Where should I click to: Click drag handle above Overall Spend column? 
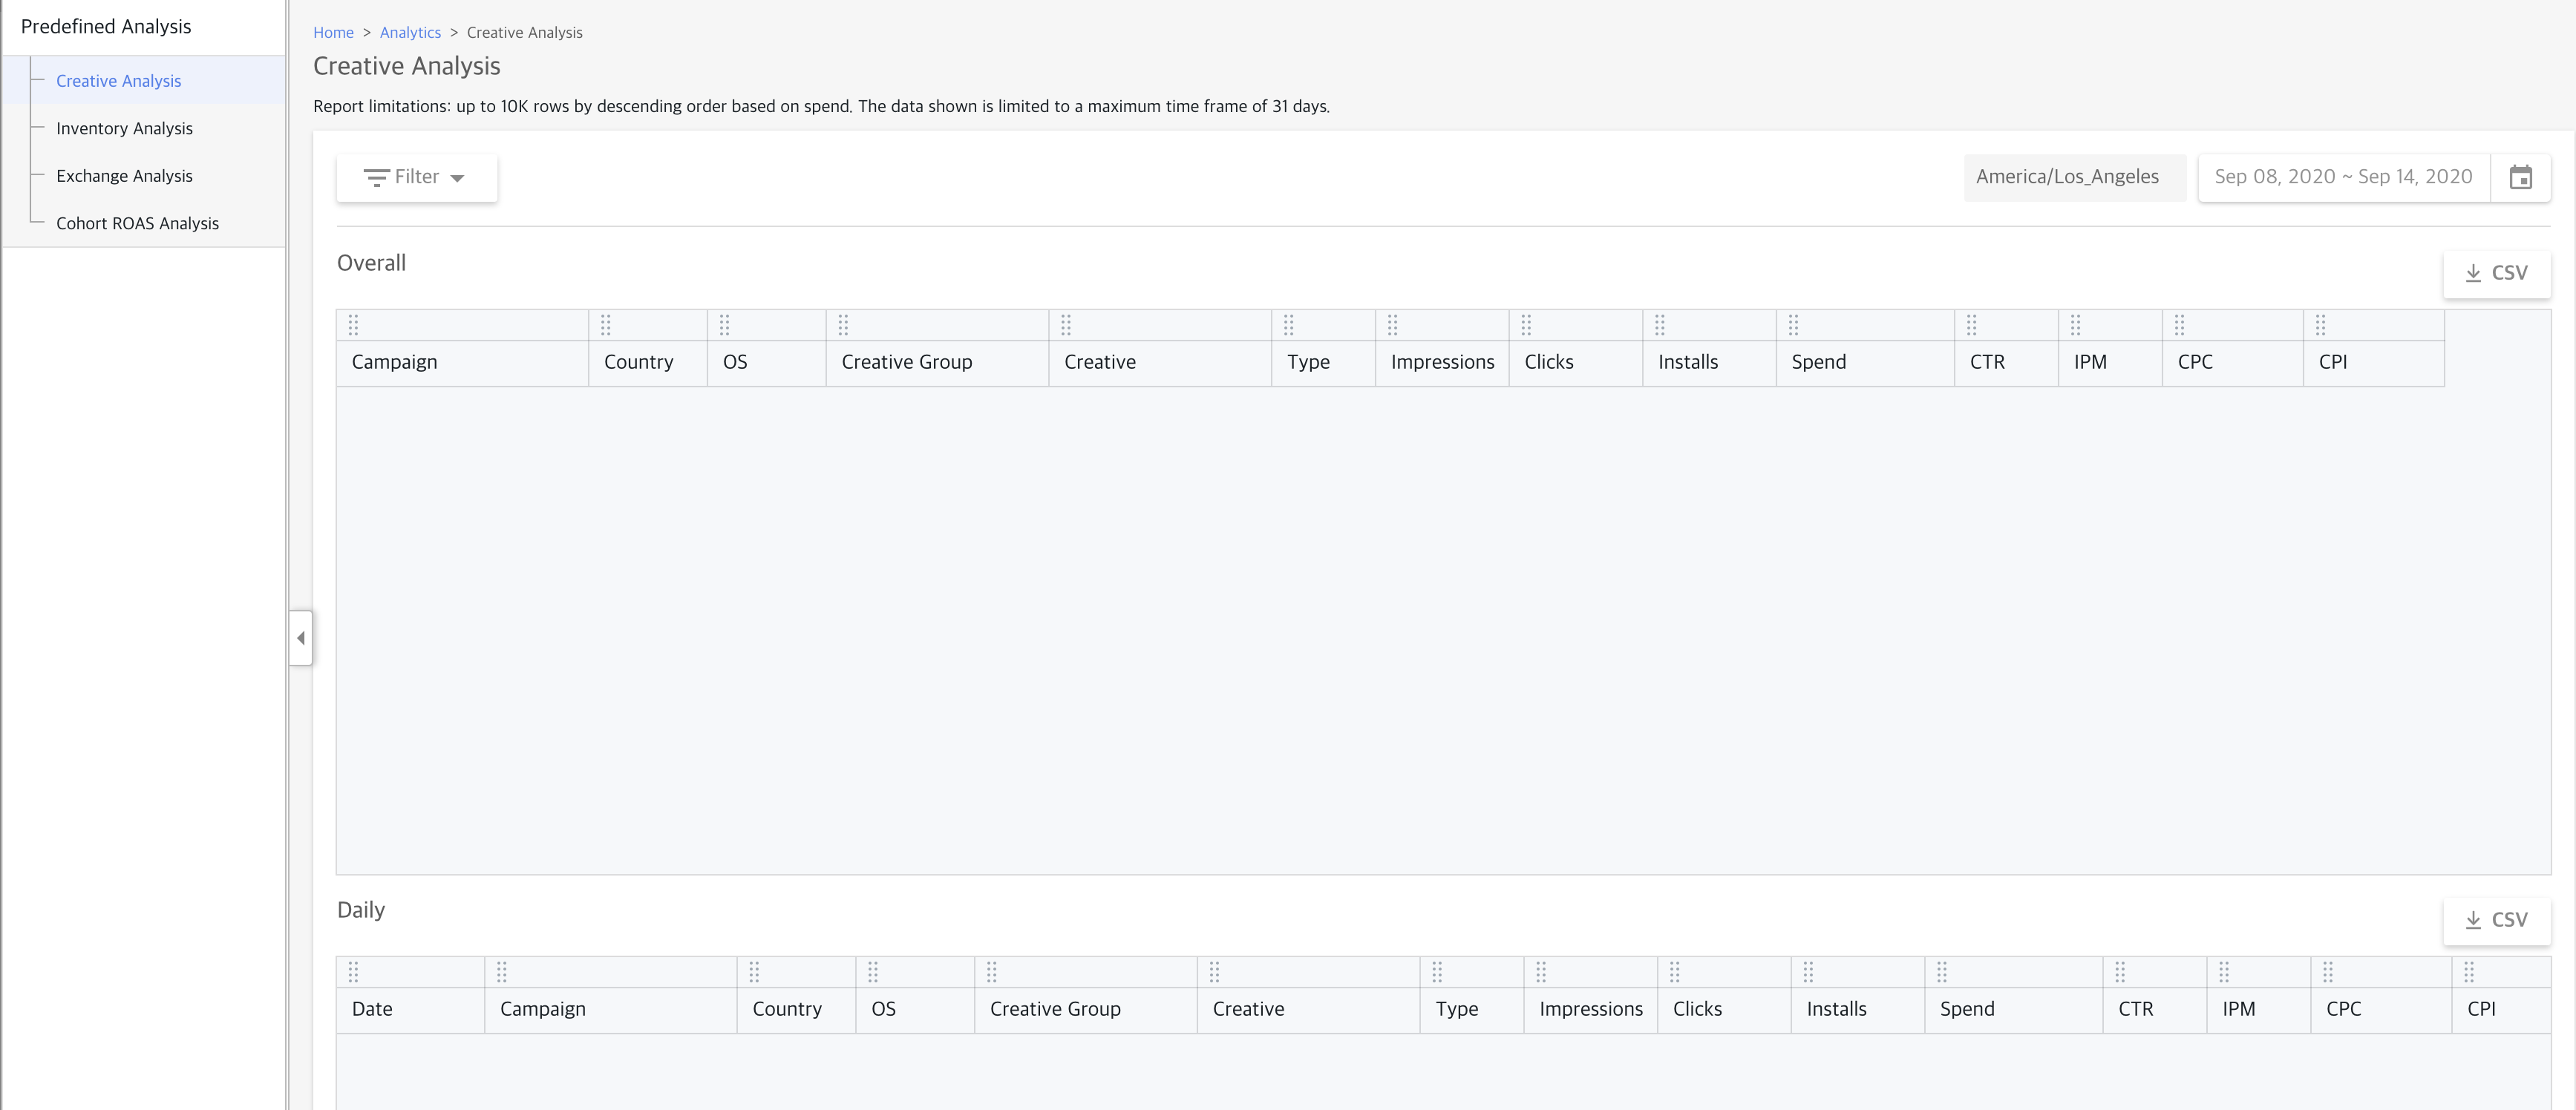click(1793, 325)
